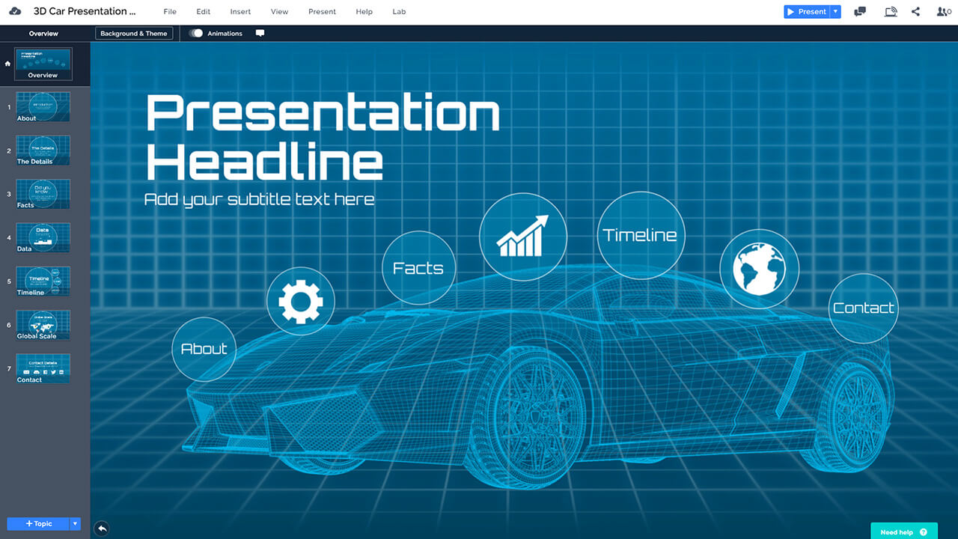Open the comments icon in top bar
Image resolution: width=958 pixels, height=539 pixels.
tap(860, 11)
